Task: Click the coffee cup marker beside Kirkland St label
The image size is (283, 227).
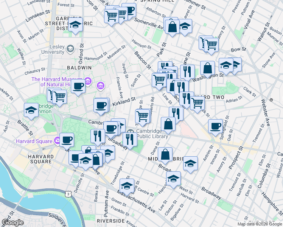Action: (x=101, y=106)
